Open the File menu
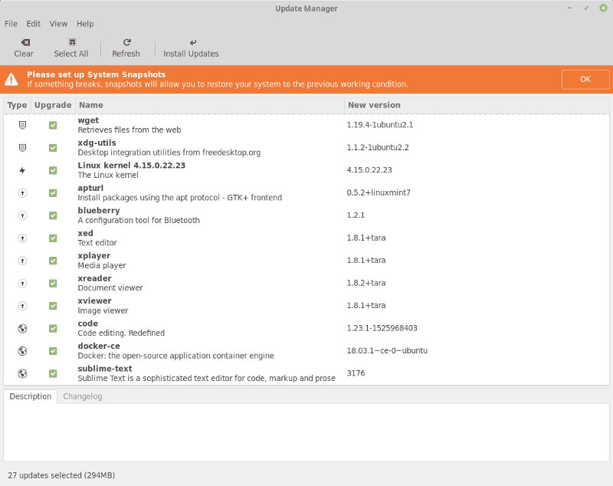The image size is (613, 486). 11,24
